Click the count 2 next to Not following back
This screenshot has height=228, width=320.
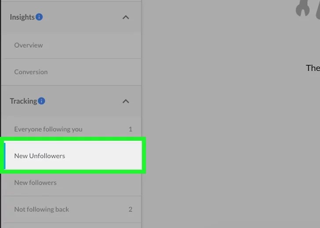(x=131, y=210)
